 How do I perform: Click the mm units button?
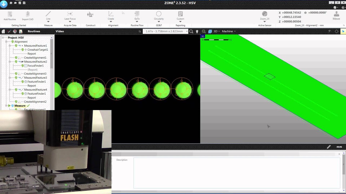click(x=339, y=147)
